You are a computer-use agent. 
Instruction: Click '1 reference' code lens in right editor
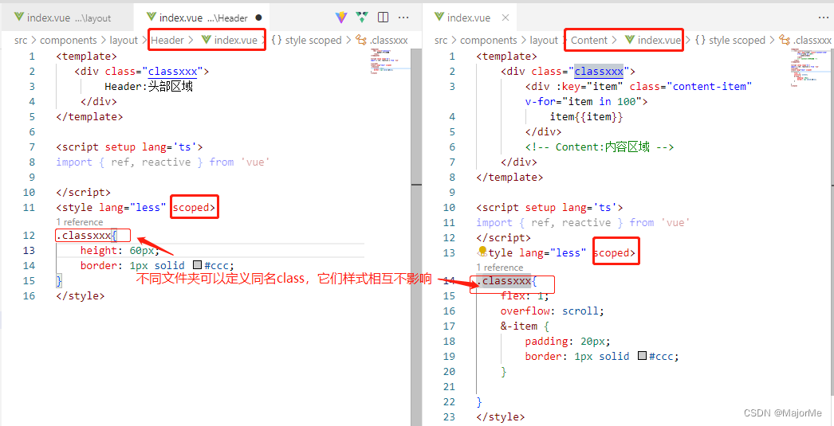[500, 268]
